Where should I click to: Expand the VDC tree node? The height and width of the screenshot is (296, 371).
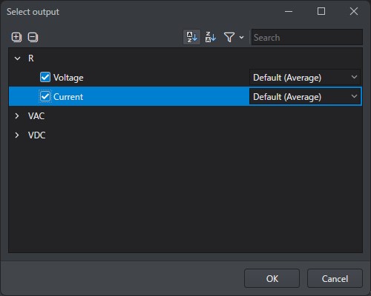click(x=17, y=135)
